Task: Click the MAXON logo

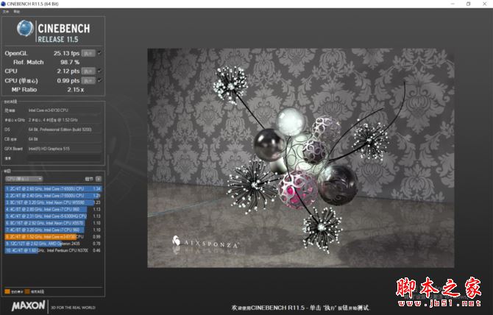Action: [x=28, y=306]
